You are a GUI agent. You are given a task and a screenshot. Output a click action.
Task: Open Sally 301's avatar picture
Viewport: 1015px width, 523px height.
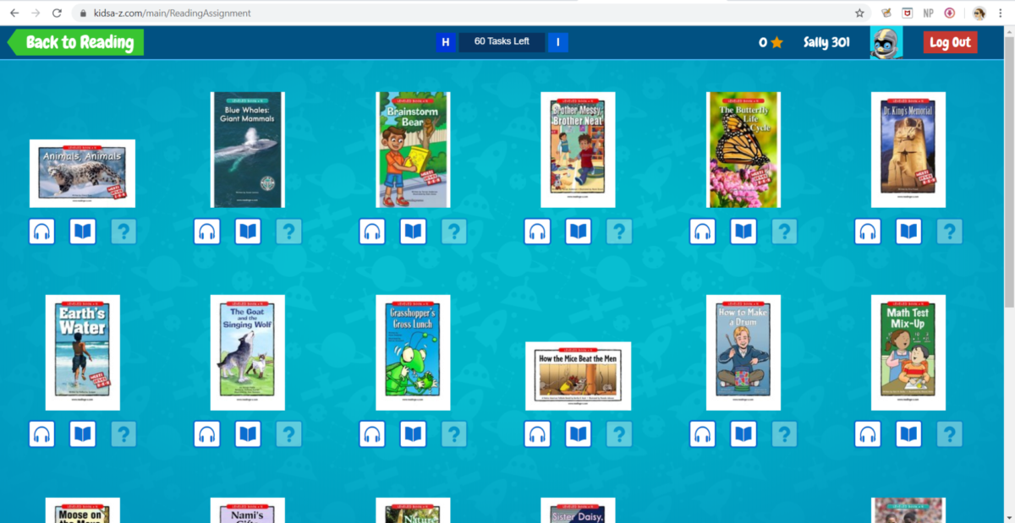tap(886, 41)
